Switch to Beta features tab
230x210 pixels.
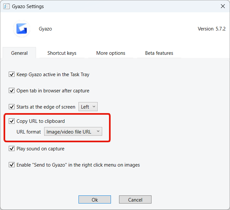pyautogui.click(x=159, y=53)
